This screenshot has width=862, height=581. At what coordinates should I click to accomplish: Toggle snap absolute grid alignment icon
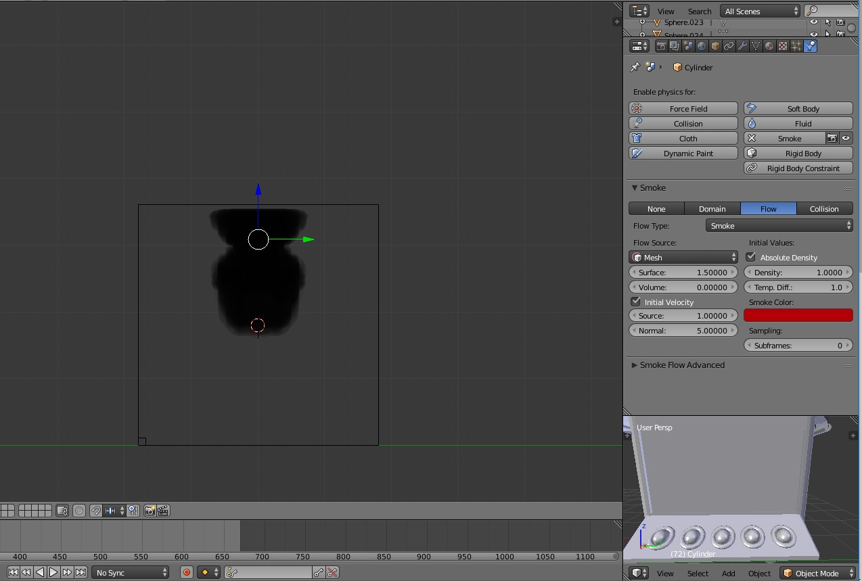coord(133,511)
